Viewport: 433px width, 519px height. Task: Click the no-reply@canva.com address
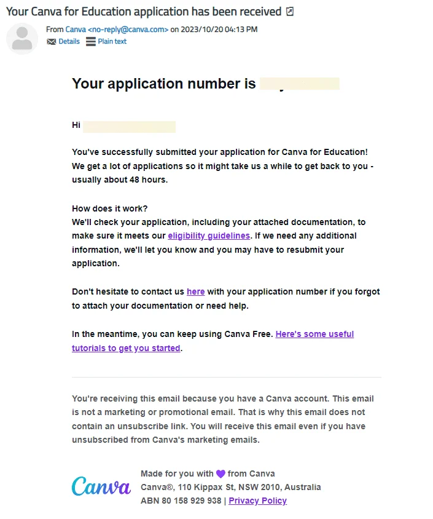[128, 30]
